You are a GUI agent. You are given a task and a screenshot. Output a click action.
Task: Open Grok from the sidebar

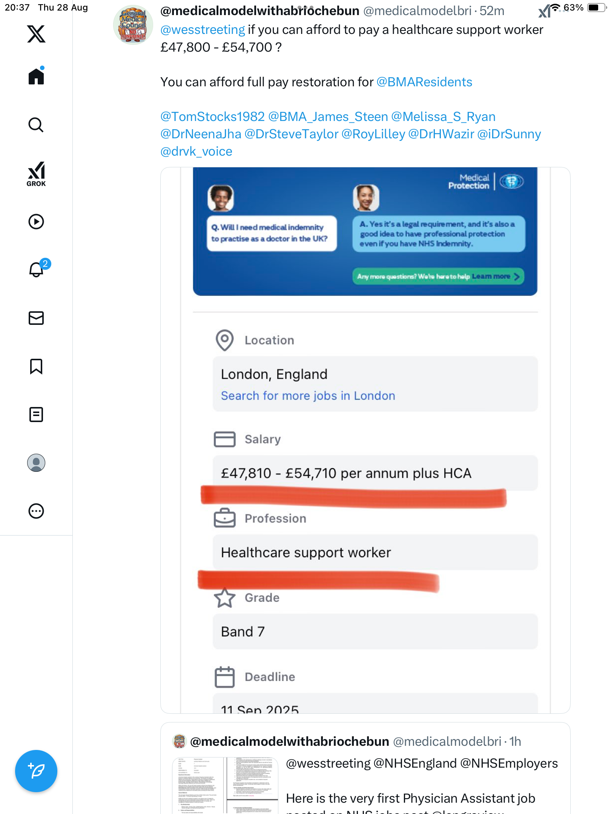[36, 174]
